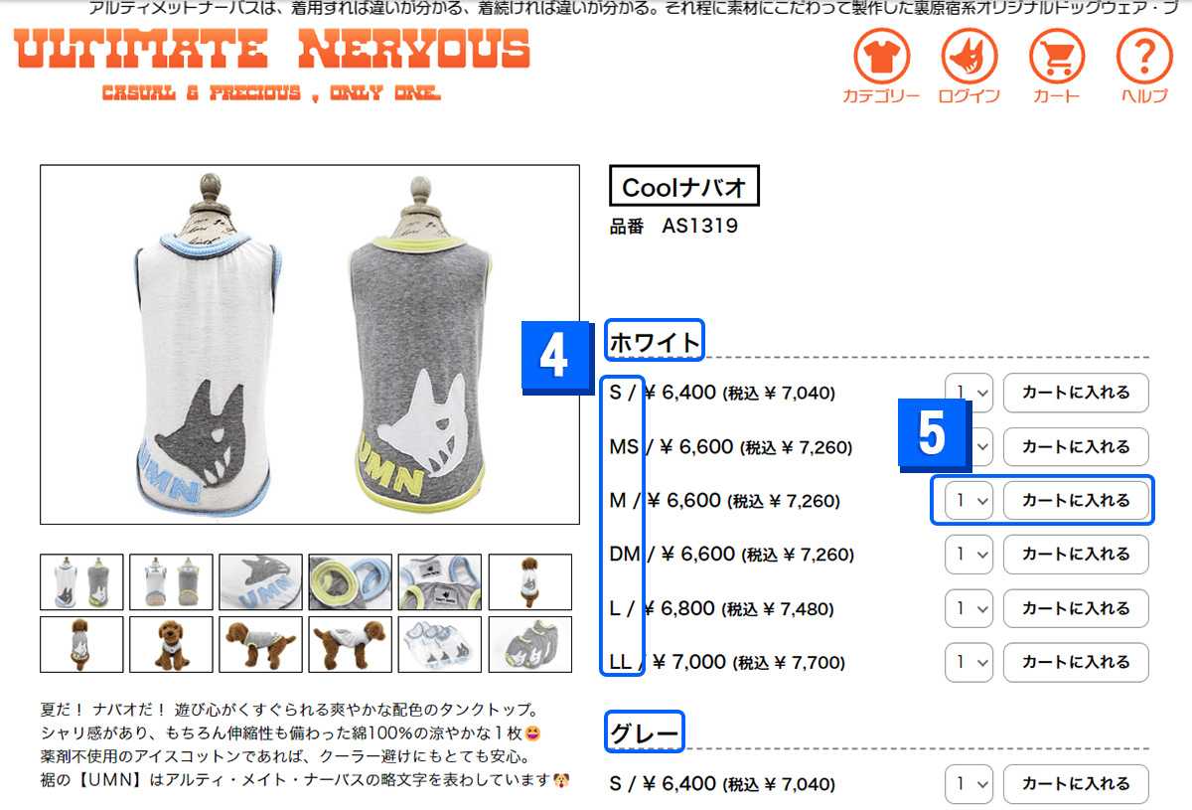Open the カート shopping cart icon
The image size is (1192, 810).
pos(1057,58)
